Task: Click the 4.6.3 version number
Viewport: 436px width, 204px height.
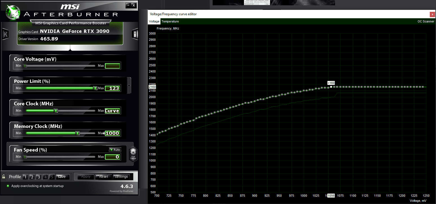Action: (x=127, y=186)
